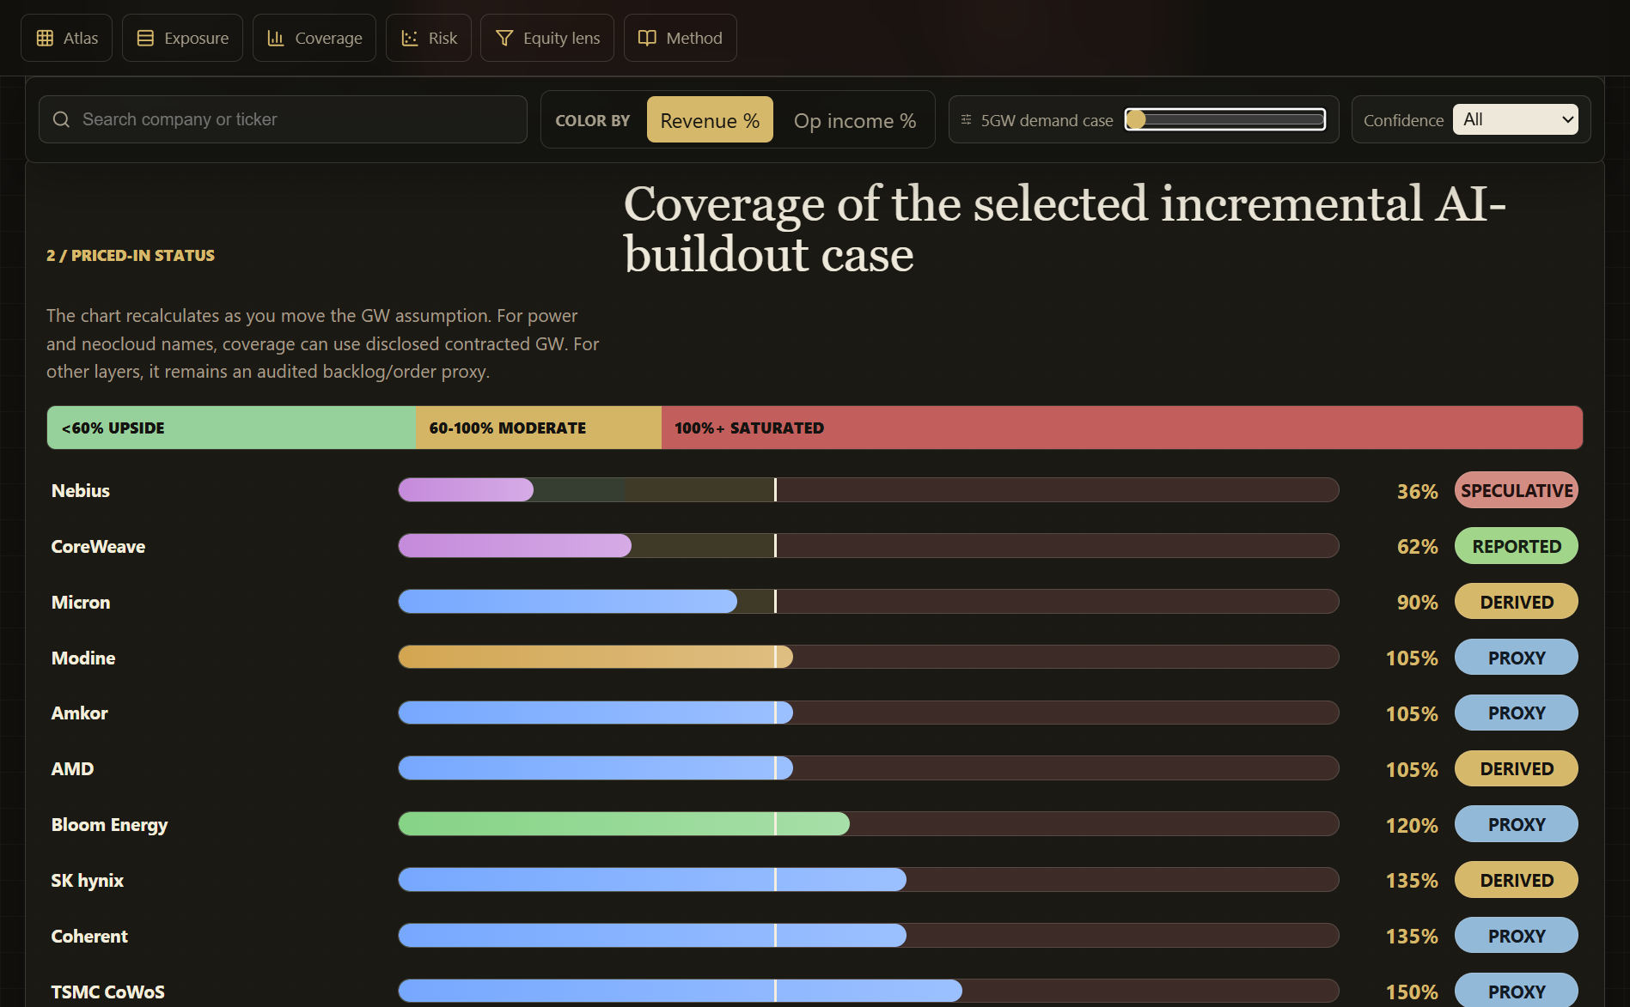The width and height of the screenshot is (1630, 1007).
Task: Open the Confidence dropdown
Action: pos(1516,119)
